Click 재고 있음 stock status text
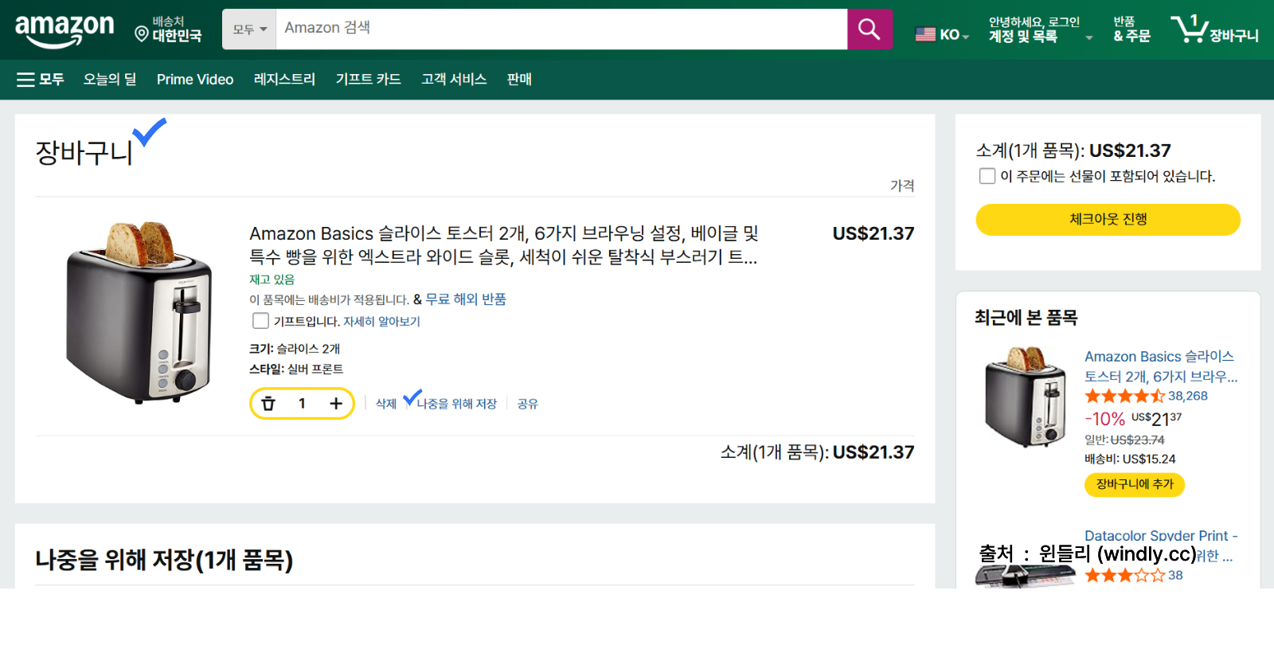This screenshot has width=1274, height=661. coord(272,280)
